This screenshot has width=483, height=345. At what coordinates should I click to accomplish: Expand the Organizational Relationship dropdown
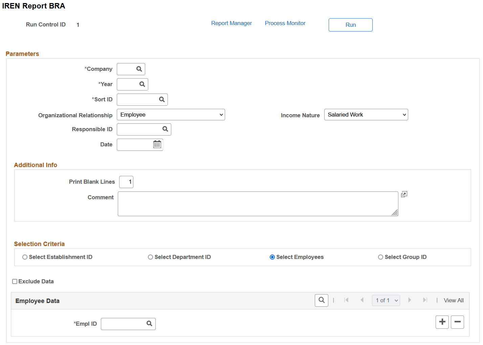click(x=171, y=115)
